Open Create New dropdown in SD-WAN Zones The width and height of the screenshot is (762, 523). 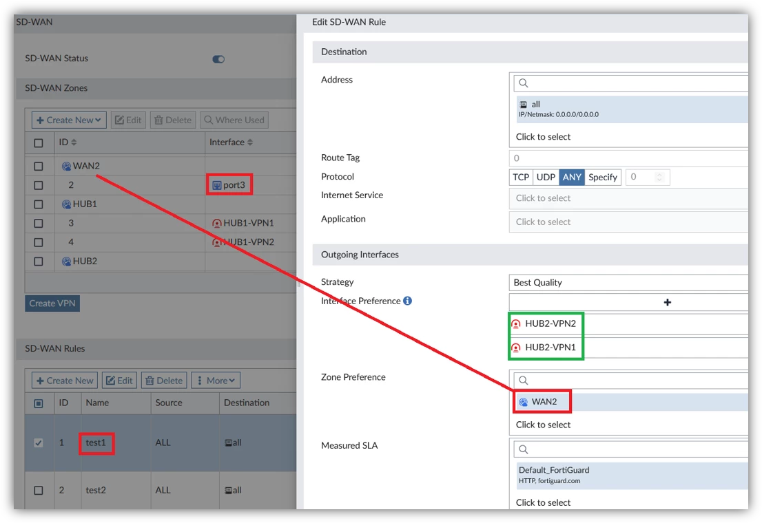coord(69,120)
